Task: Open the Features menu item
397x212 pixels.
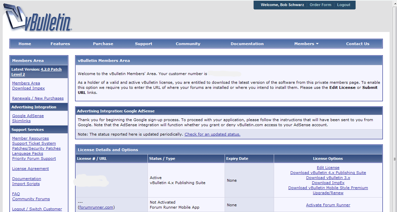Action: [x=60, y=44]
